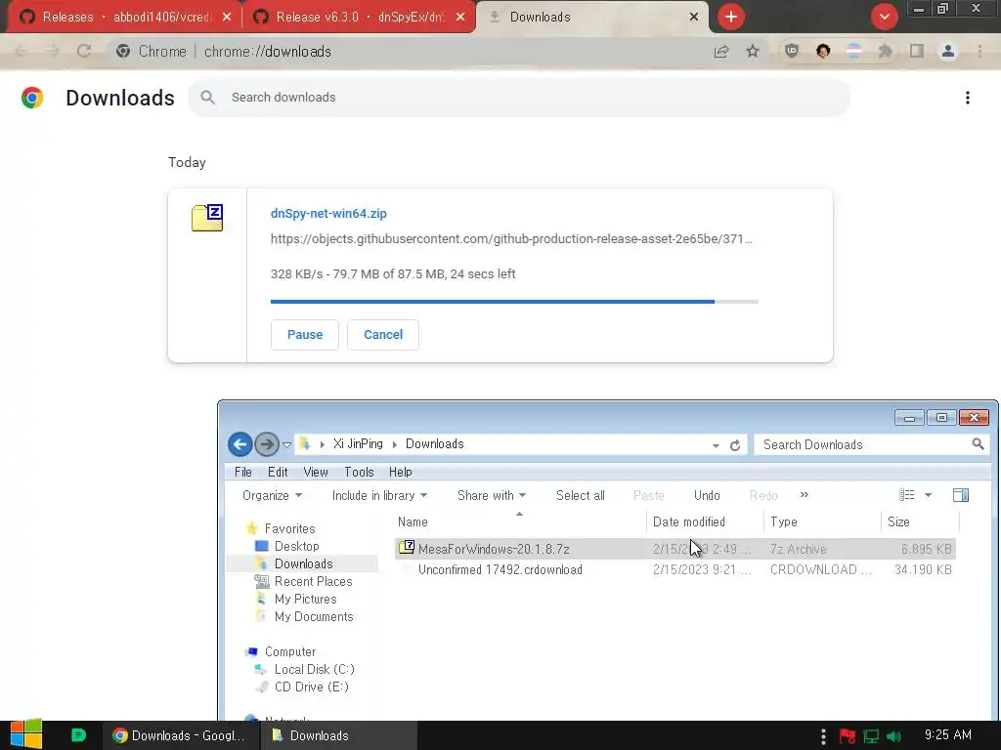The image size is (1001, 750).
Task: Open the Explorer address bar history dropdown
Action: [x=716, y=445]
